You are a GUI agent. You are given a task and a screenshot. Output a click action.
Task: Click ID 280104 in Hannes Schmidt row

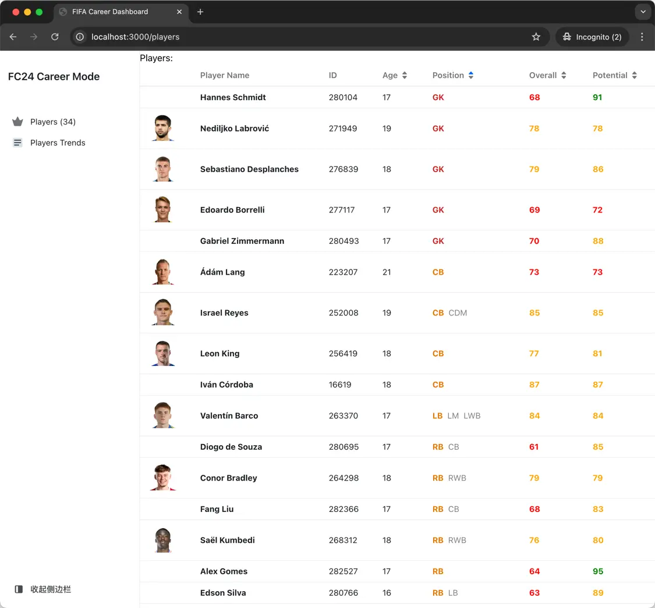point(343,97)
